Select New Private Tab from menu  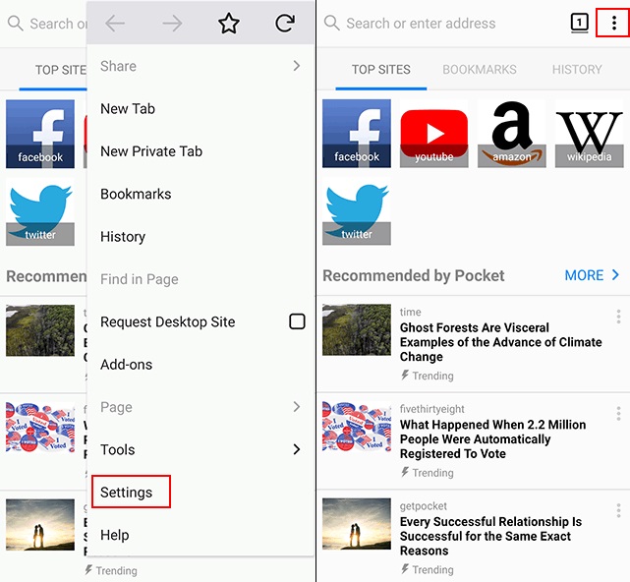[x=200, y=151]
